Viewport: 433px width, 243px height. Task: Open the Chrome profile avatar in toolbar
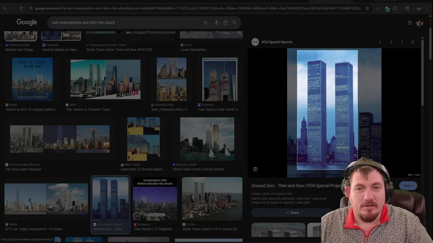(419, 8)
